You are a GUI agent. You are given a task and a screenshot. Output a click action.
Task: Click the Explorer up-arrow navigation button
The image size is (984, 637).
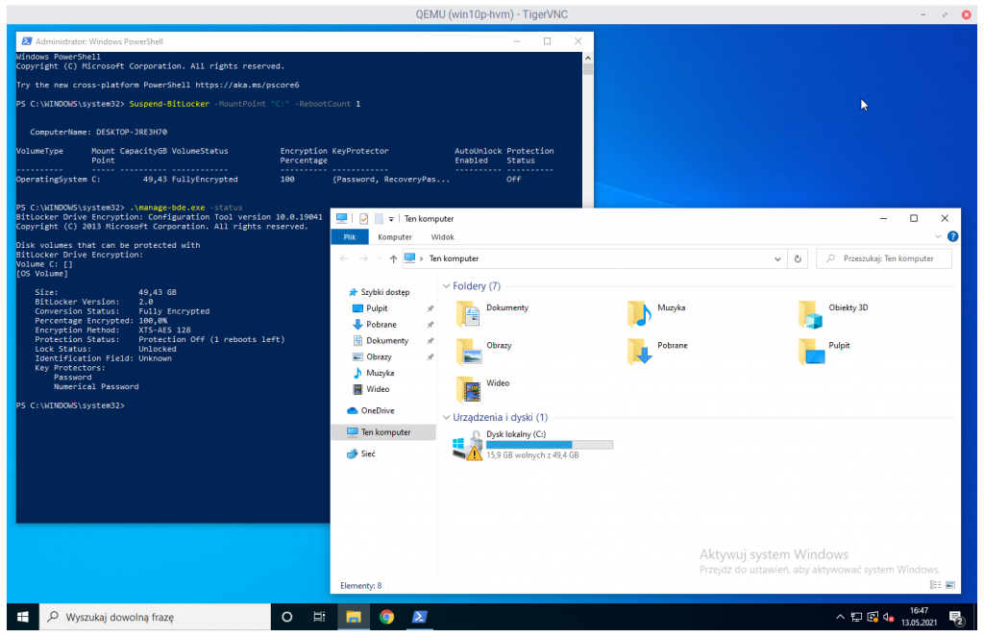click(393, 258)
